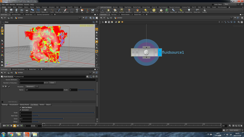Screen dimensions: 244x137
Task: Open Google Chrome from the taskbar
Action: 11,134
